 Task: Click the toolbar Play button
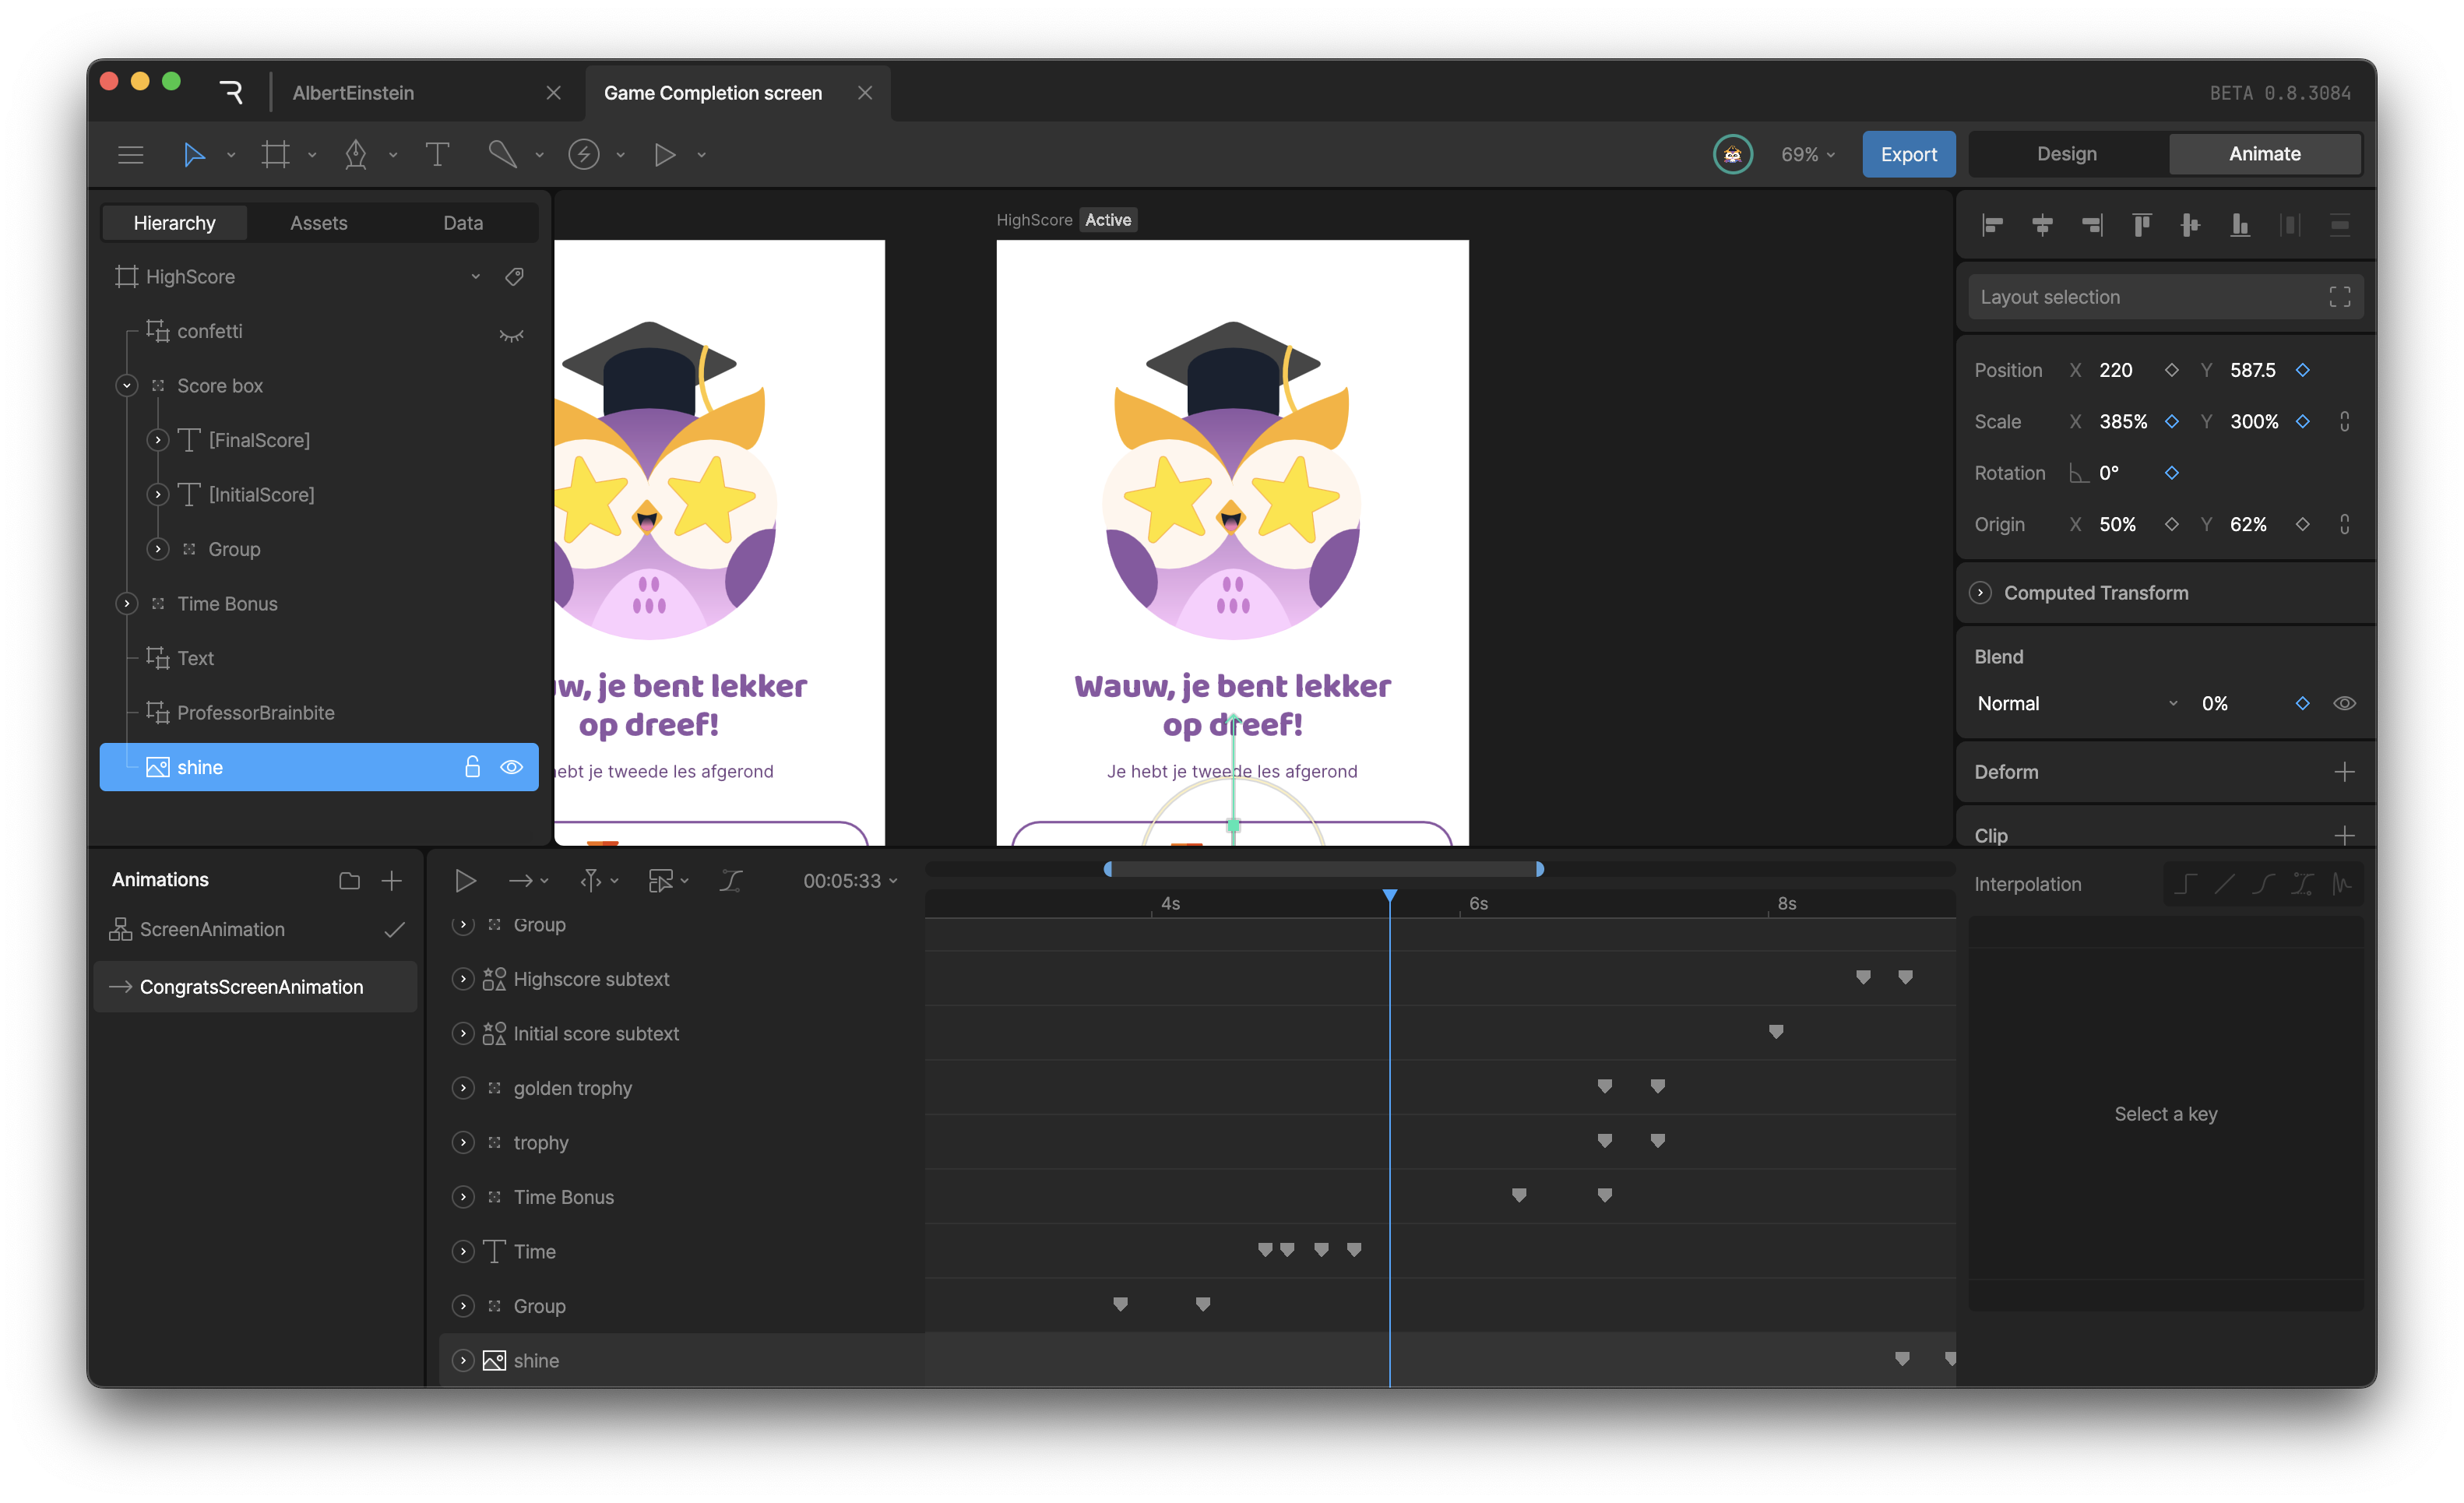tap(665, 154)
